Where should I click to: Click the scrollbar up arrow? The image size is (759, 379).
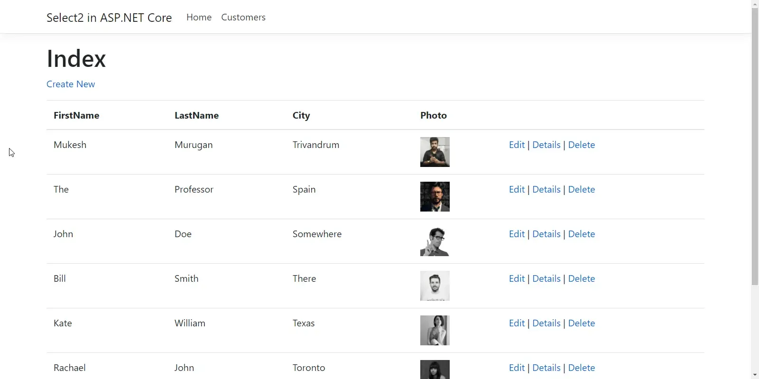(x=755, y=4)
